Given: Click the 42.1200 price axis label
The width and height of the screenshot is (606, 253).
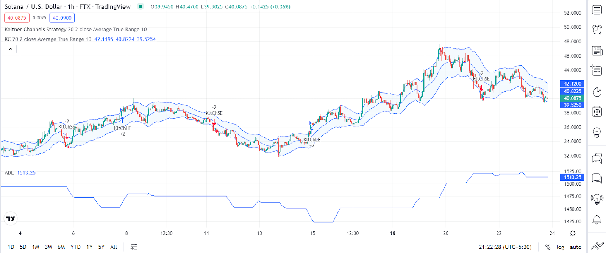Looking at the screenshot, I should click(572, 84).
